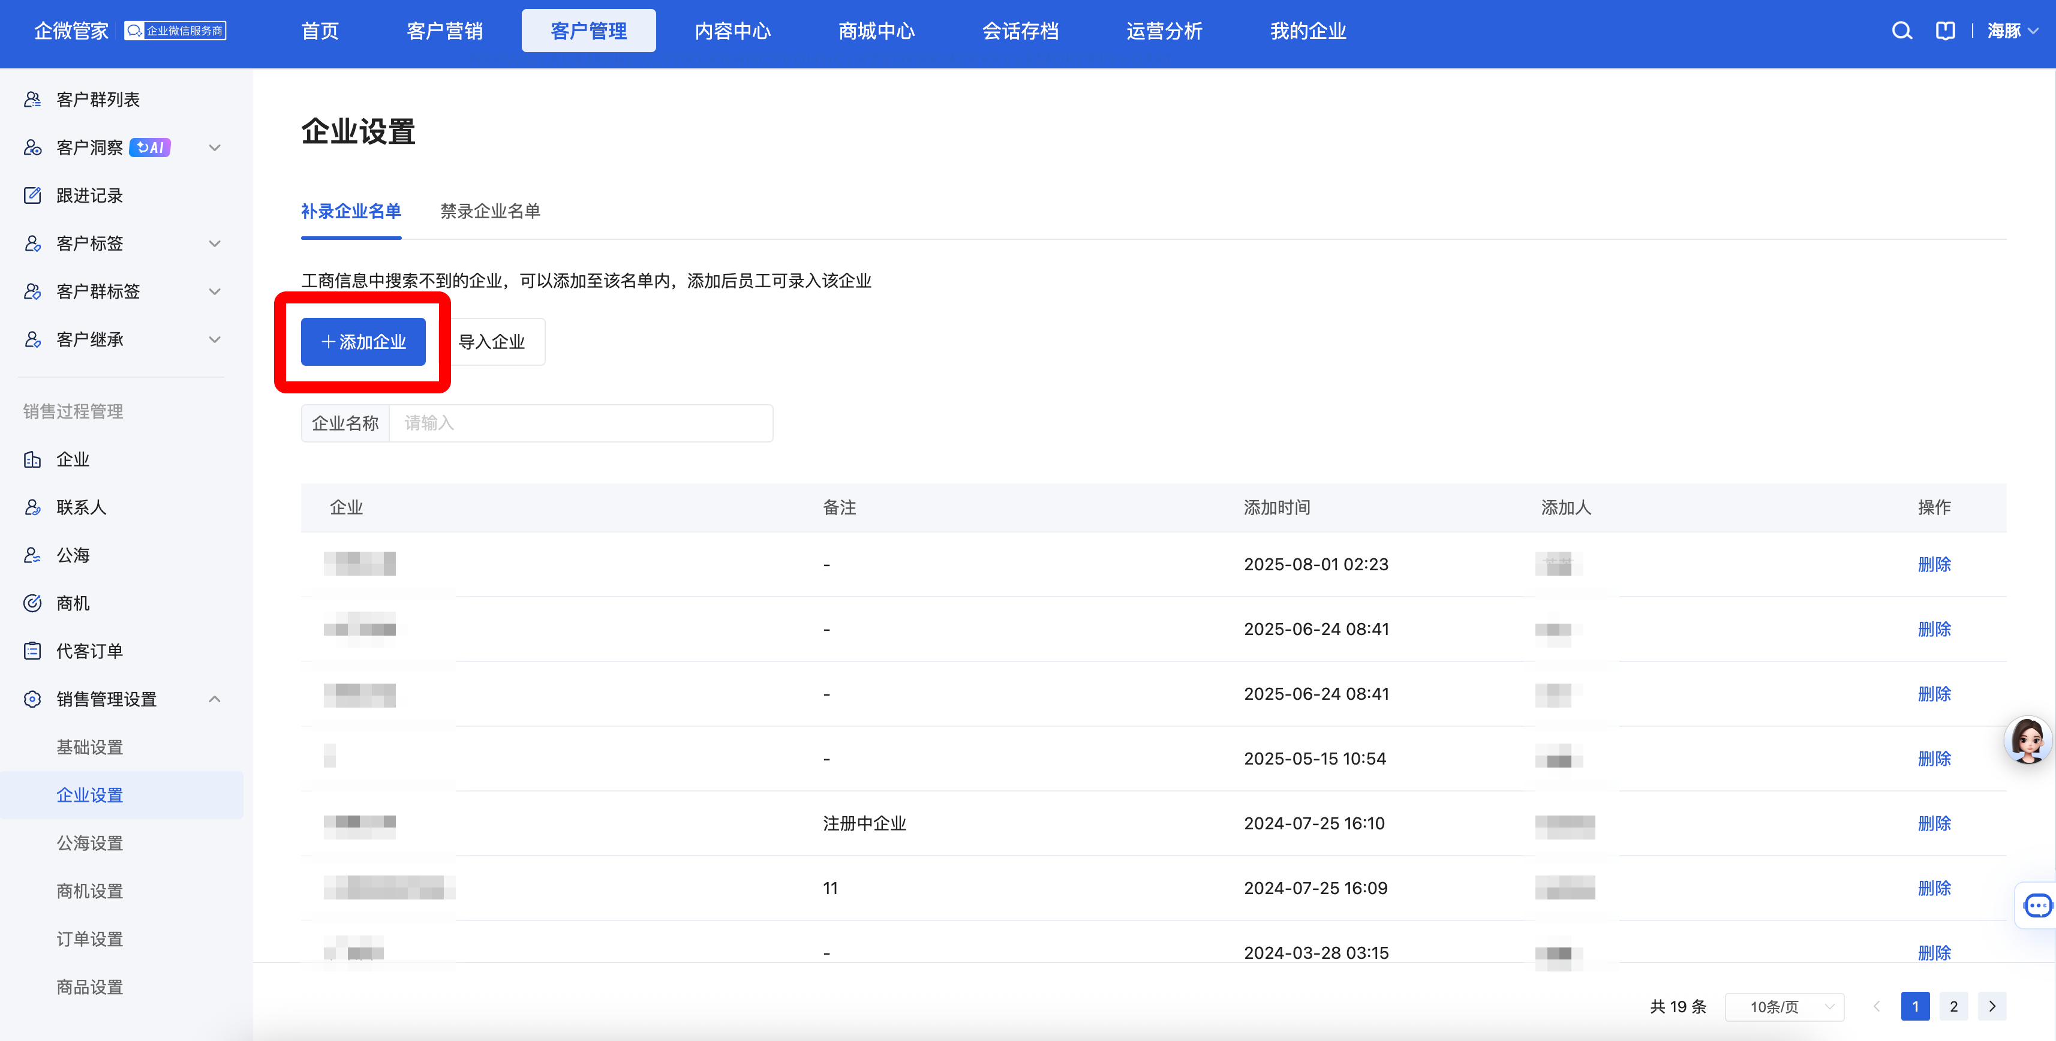Click the 客户群列表 sidebar icon
This screenshot has height=1041, width=2056.
click(x=32, y=100)
